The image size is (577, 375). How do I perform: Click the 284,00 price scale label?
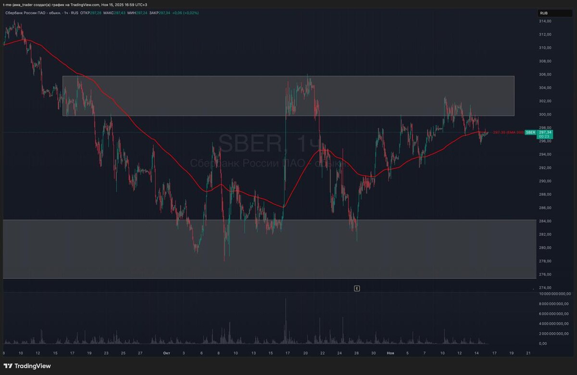tap(545, 221)
